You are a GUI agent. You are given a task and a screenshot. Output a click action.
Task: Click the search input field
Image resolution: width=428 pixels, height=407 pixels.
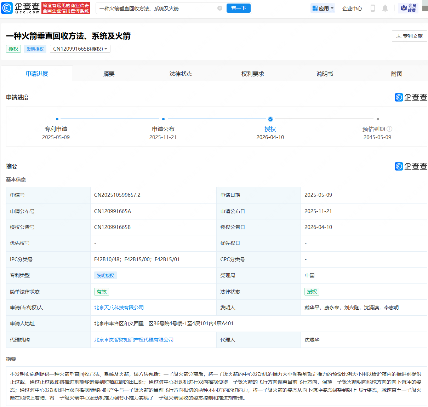point(156,8)
